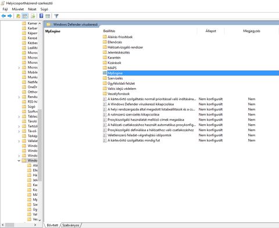Expand the Táblas tree node arrow
The height and width of the screenshot is (228, 279).
point(19,117)
